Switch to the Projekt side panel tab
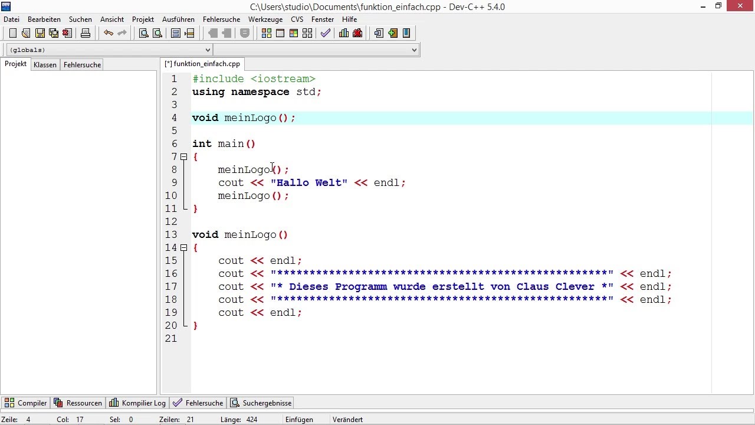The image size is (755, 425). click(x=16, y=64)
